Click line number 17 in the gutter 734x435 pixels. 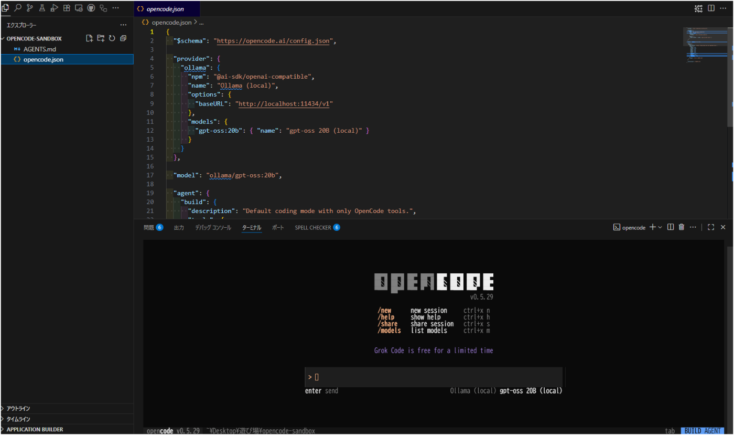point(150,175)
